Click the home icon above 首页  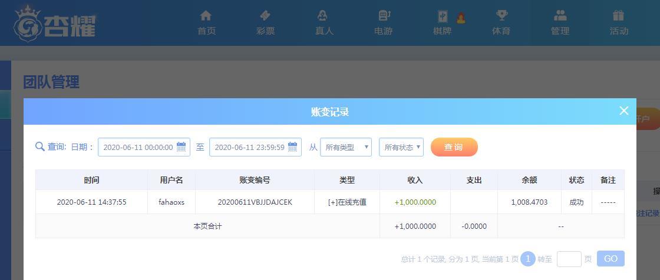click(x=206, y=16)
